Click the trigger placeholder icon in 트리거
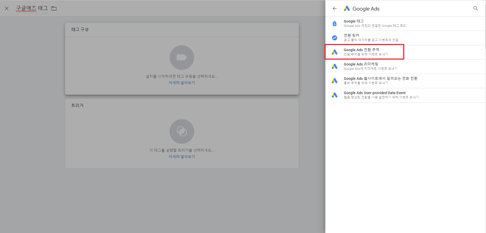The image size is (486, 233). (182, 131)
